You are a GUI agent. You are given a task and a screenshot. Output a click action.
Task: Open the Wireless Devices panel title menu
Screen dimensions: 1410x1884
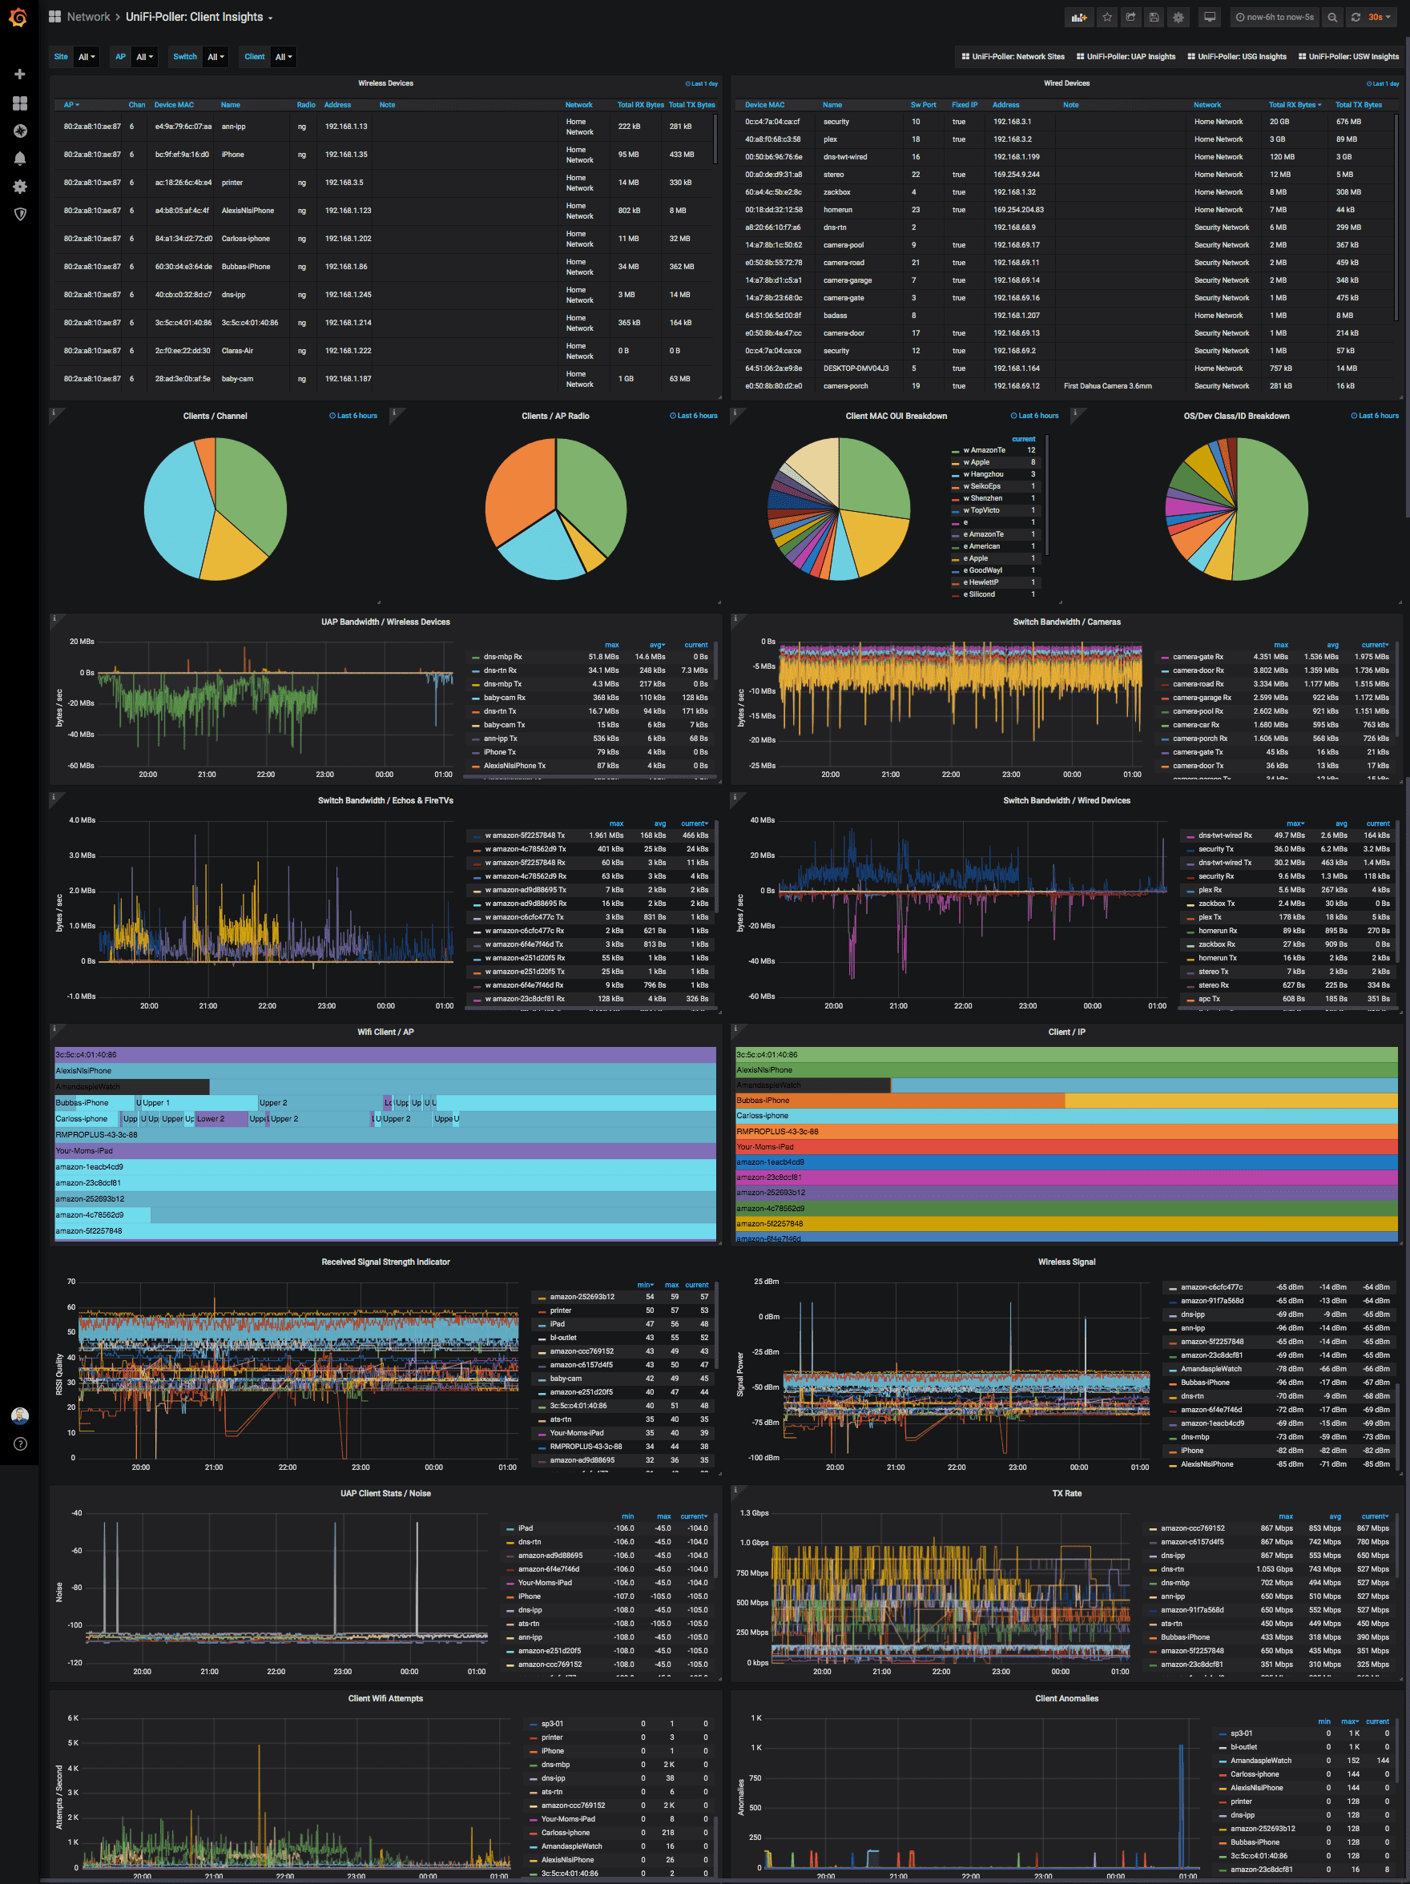(x=385, y=83)
